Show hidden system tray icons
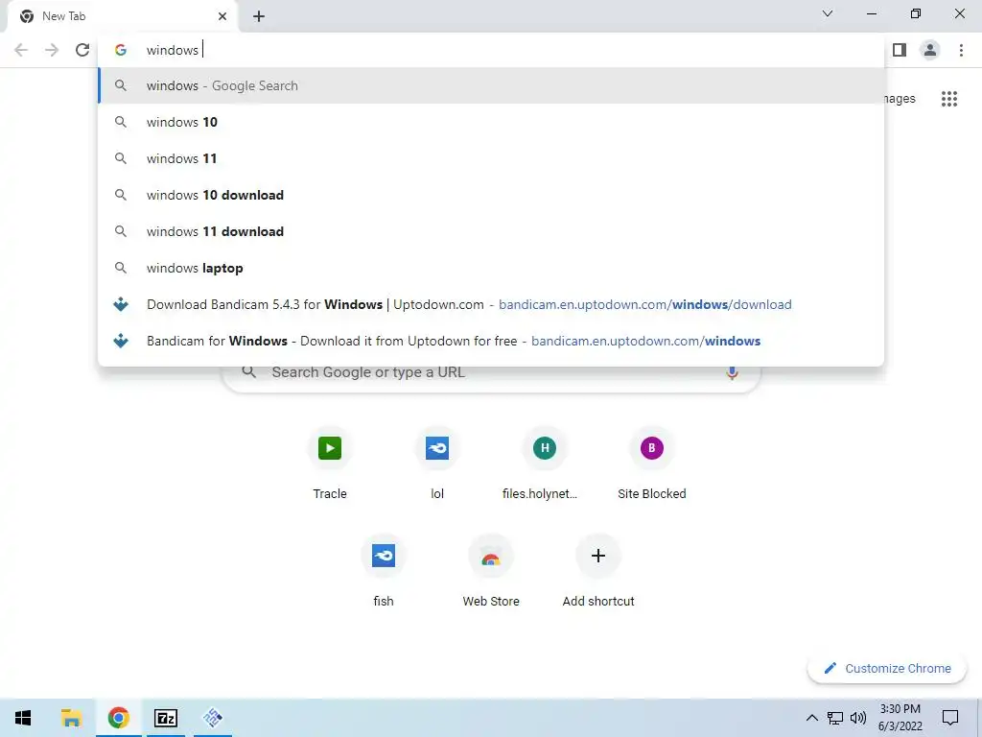 coord(811,718)
